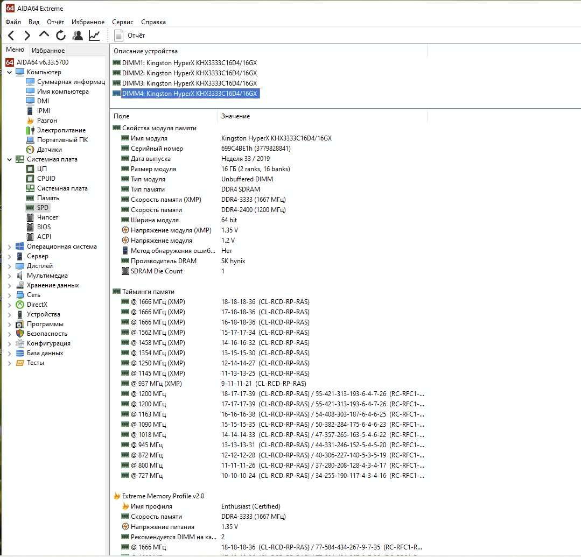Open BIOS tree item

44,227
